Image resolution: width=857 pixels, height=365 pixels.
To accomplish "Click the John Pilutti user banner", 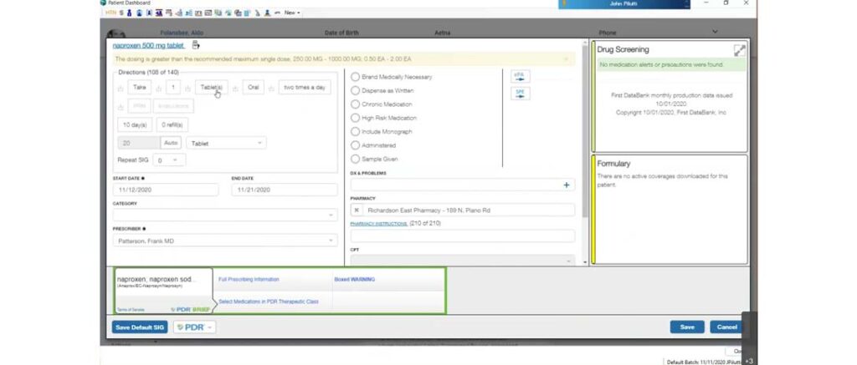I will pos(624,4).
